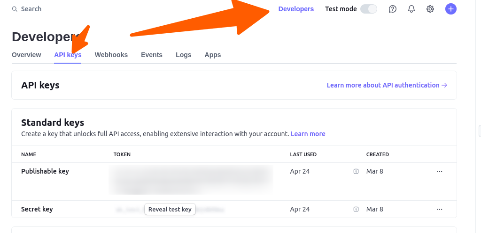Click the Publishable key name
This screenshot has height=233, width=481.
pos(45,171)
